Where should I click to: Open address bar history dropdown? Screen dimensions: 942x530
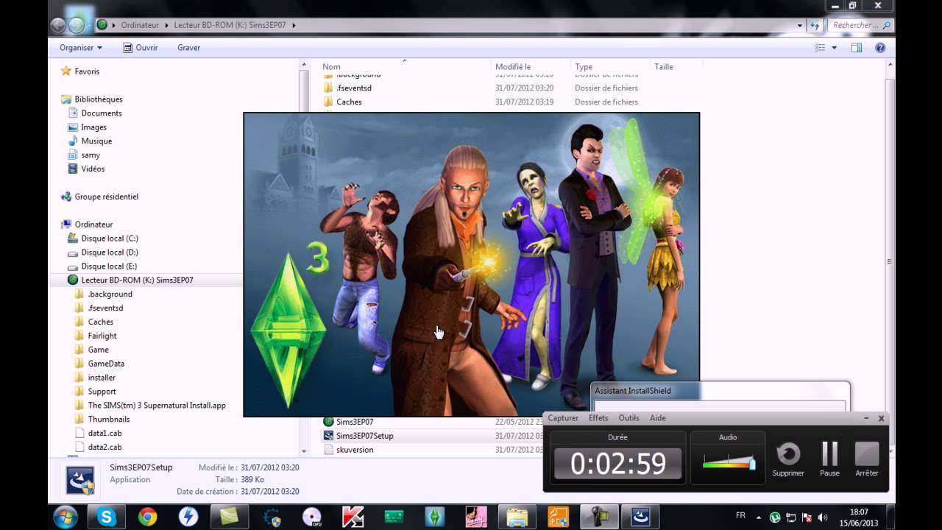800,25
